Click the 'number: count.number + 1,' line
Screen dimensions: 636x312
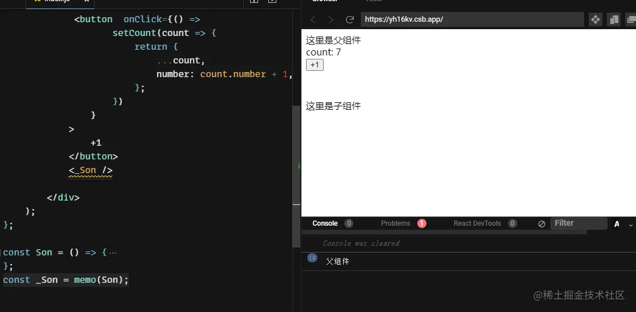225,74
